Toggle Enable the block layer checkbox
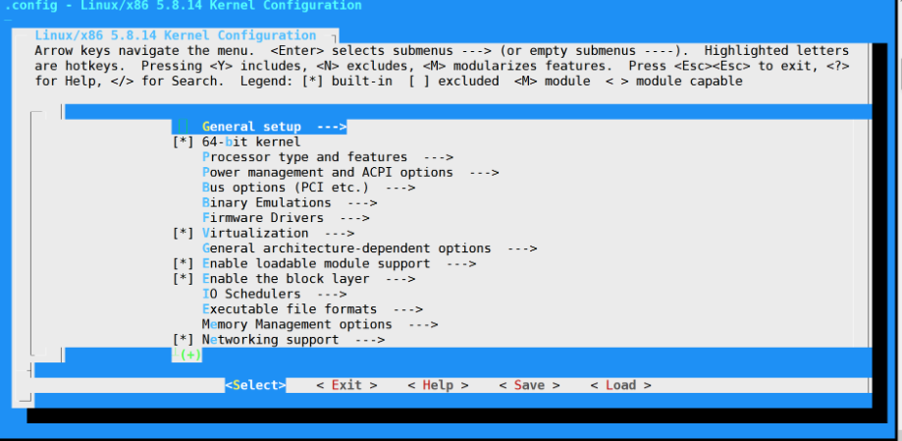 click(x=183, y=279)
